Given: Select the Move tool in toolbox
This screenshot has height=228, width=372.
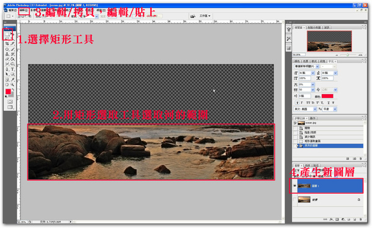Looking at the screenshot, I should [x=12, y=33].
